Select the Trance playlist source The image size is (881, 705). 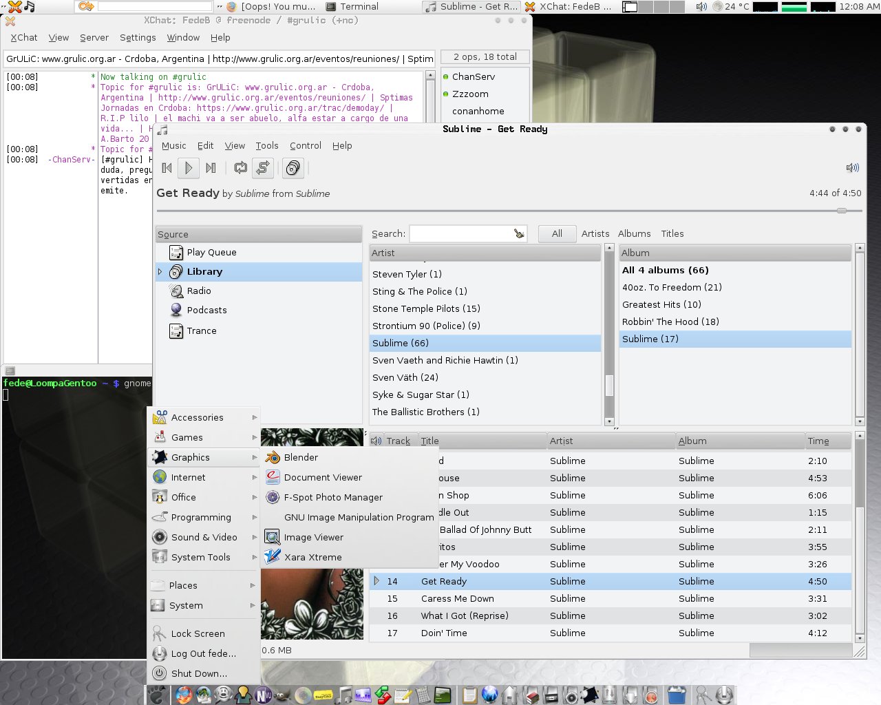click(259, 331)
